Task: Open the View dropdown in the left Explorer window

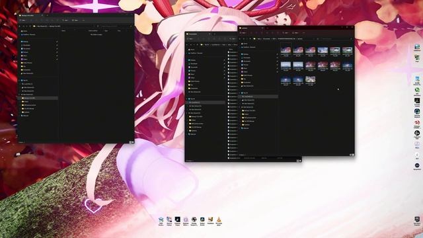Action: click(x=76, y=20)
